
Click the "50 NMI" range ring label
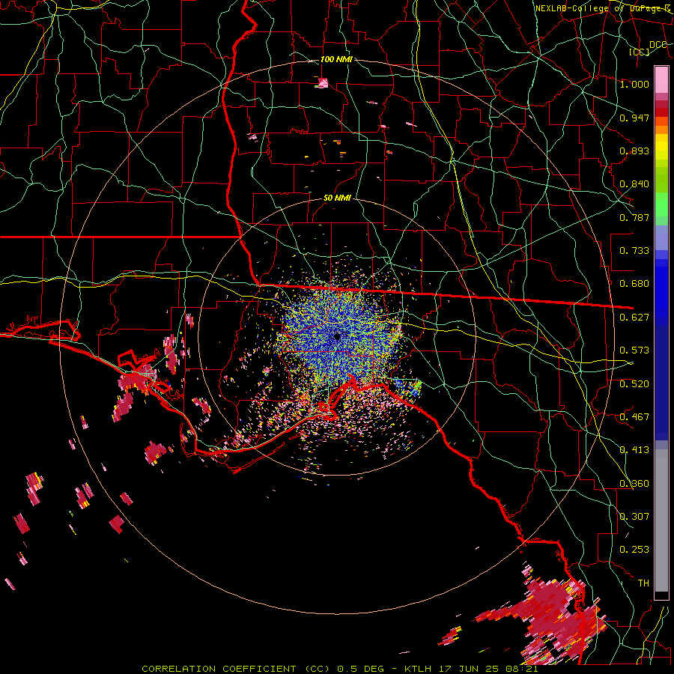[337, 198]
